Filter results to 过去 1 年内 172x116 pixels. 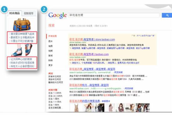(x=54, y=105)
